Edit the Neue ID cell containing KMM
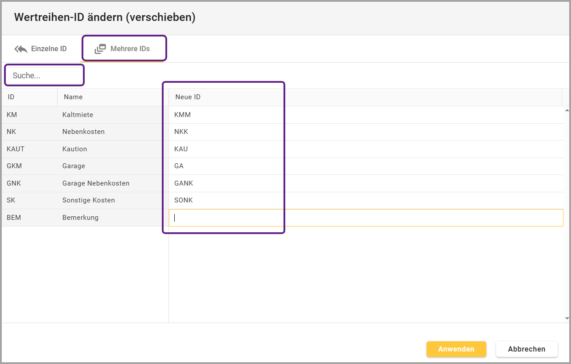 pos(223,115)
